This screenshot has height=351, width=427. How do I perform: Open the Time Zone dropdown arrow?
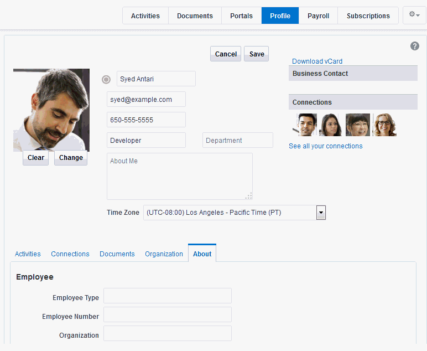coord(321,213)
